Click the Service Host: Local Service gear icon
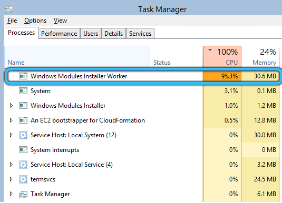Screen dimensions: 282x203 pos(23,165)
